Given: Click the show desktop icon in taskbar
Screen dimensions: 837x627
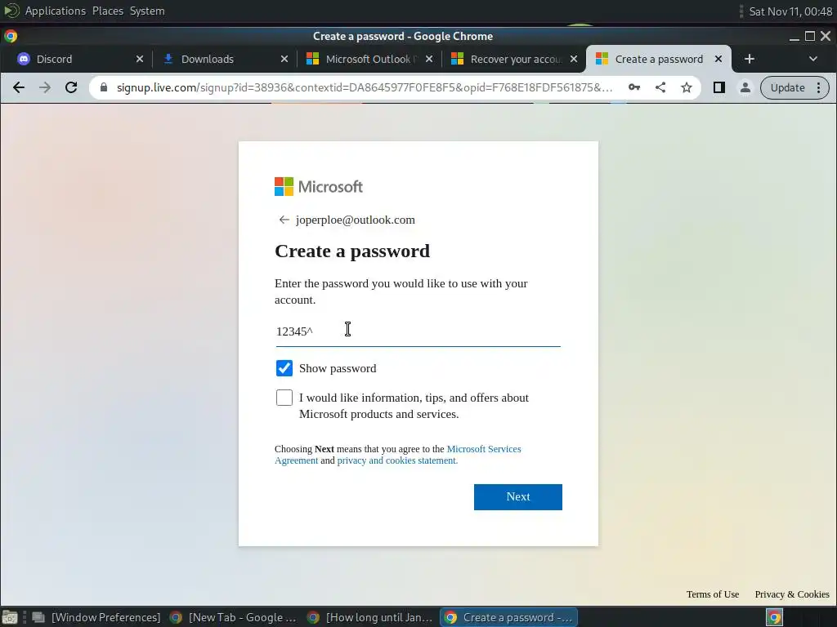Looking at the screenshot, I should (10, 617).
